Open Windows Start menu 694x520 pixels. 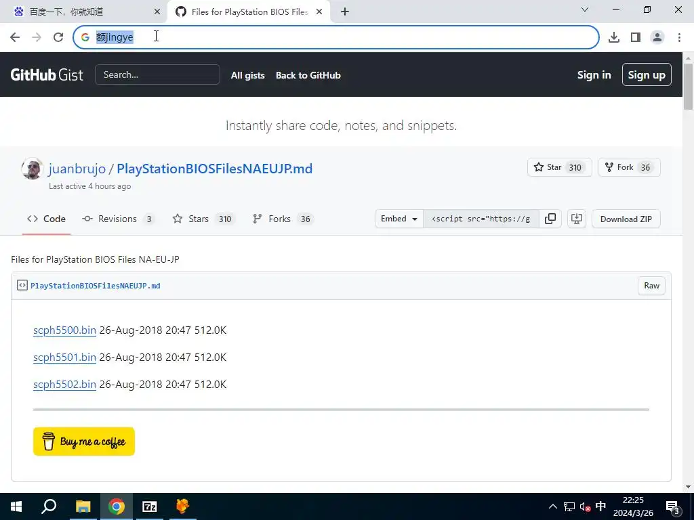(x=16, y=506)
